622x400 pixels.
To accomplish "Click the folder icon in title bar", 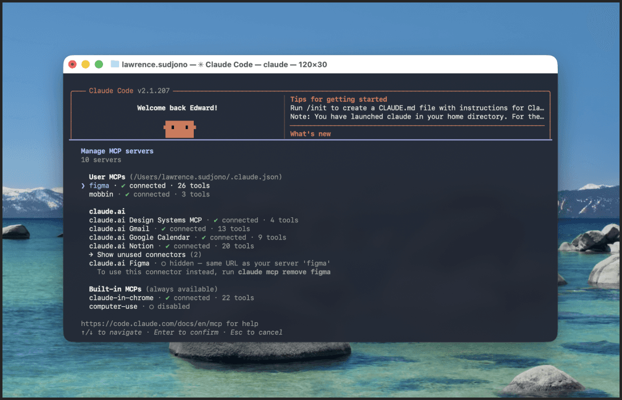I will (x=115, y=64).
